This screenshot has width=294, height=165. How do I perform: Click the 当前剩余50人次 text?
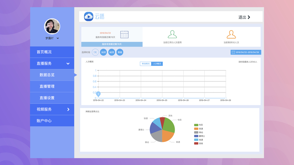[x=231, y=42]
